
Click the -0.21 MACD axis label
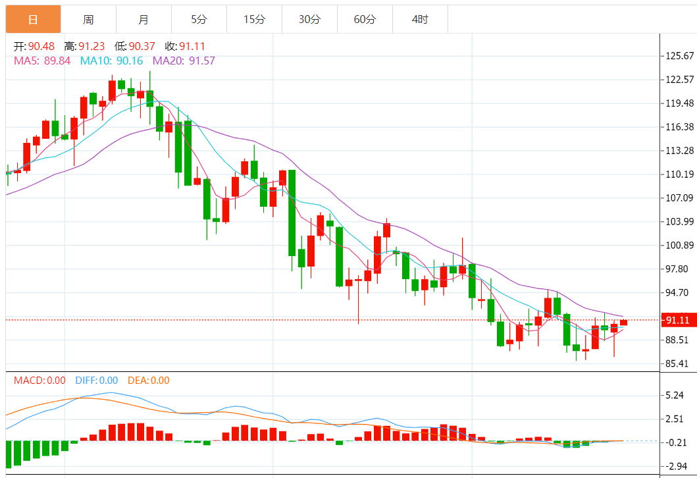coord(675,443)
